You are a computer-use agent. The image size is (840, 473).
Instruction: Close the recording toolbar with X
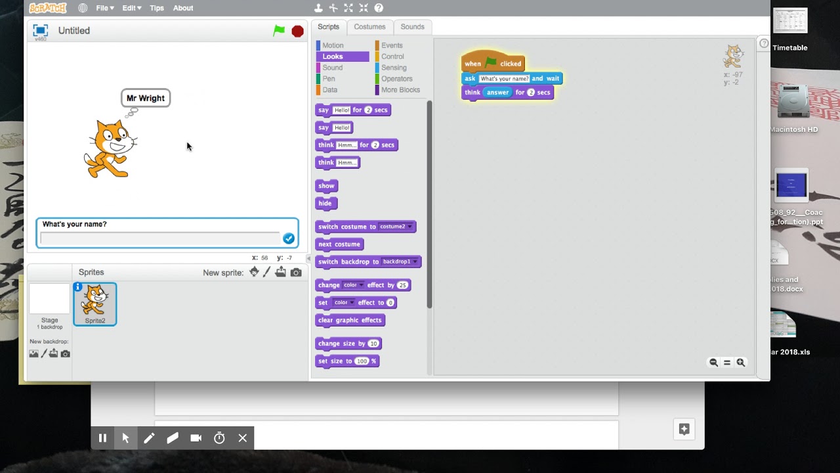(x=243, y=438)
